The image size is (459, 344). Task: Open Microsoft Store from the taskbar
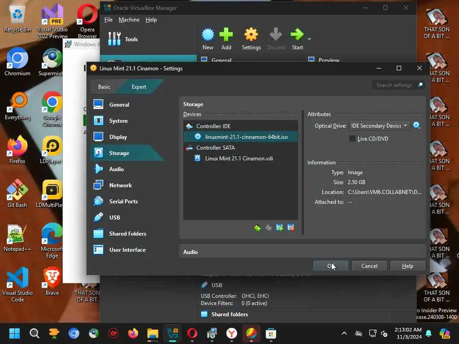pos(271,333)
